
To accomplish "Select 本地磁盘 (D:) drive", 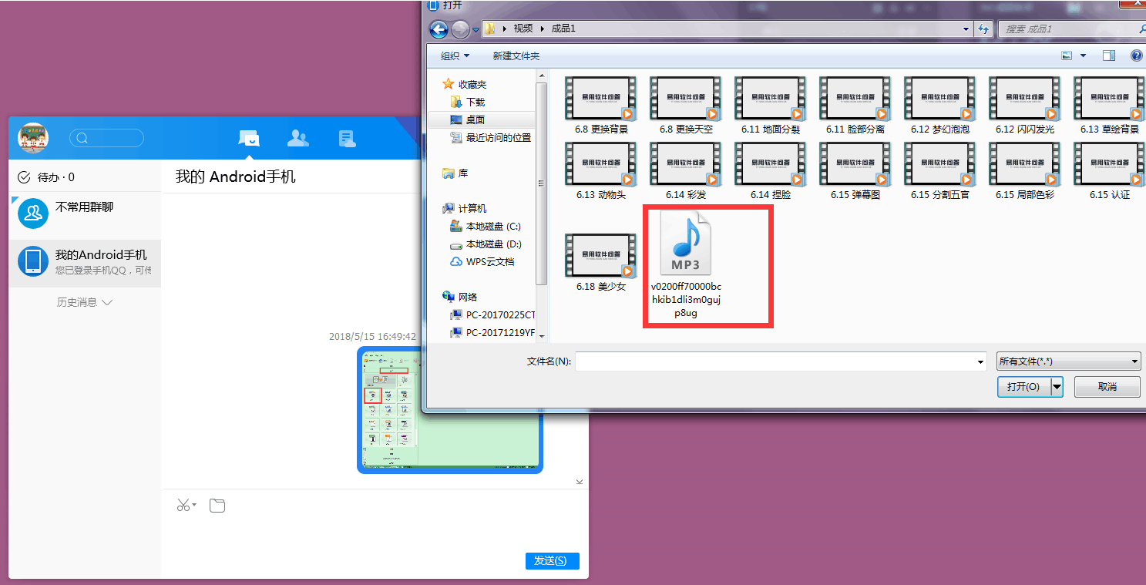I will click(x=486, y=244).
